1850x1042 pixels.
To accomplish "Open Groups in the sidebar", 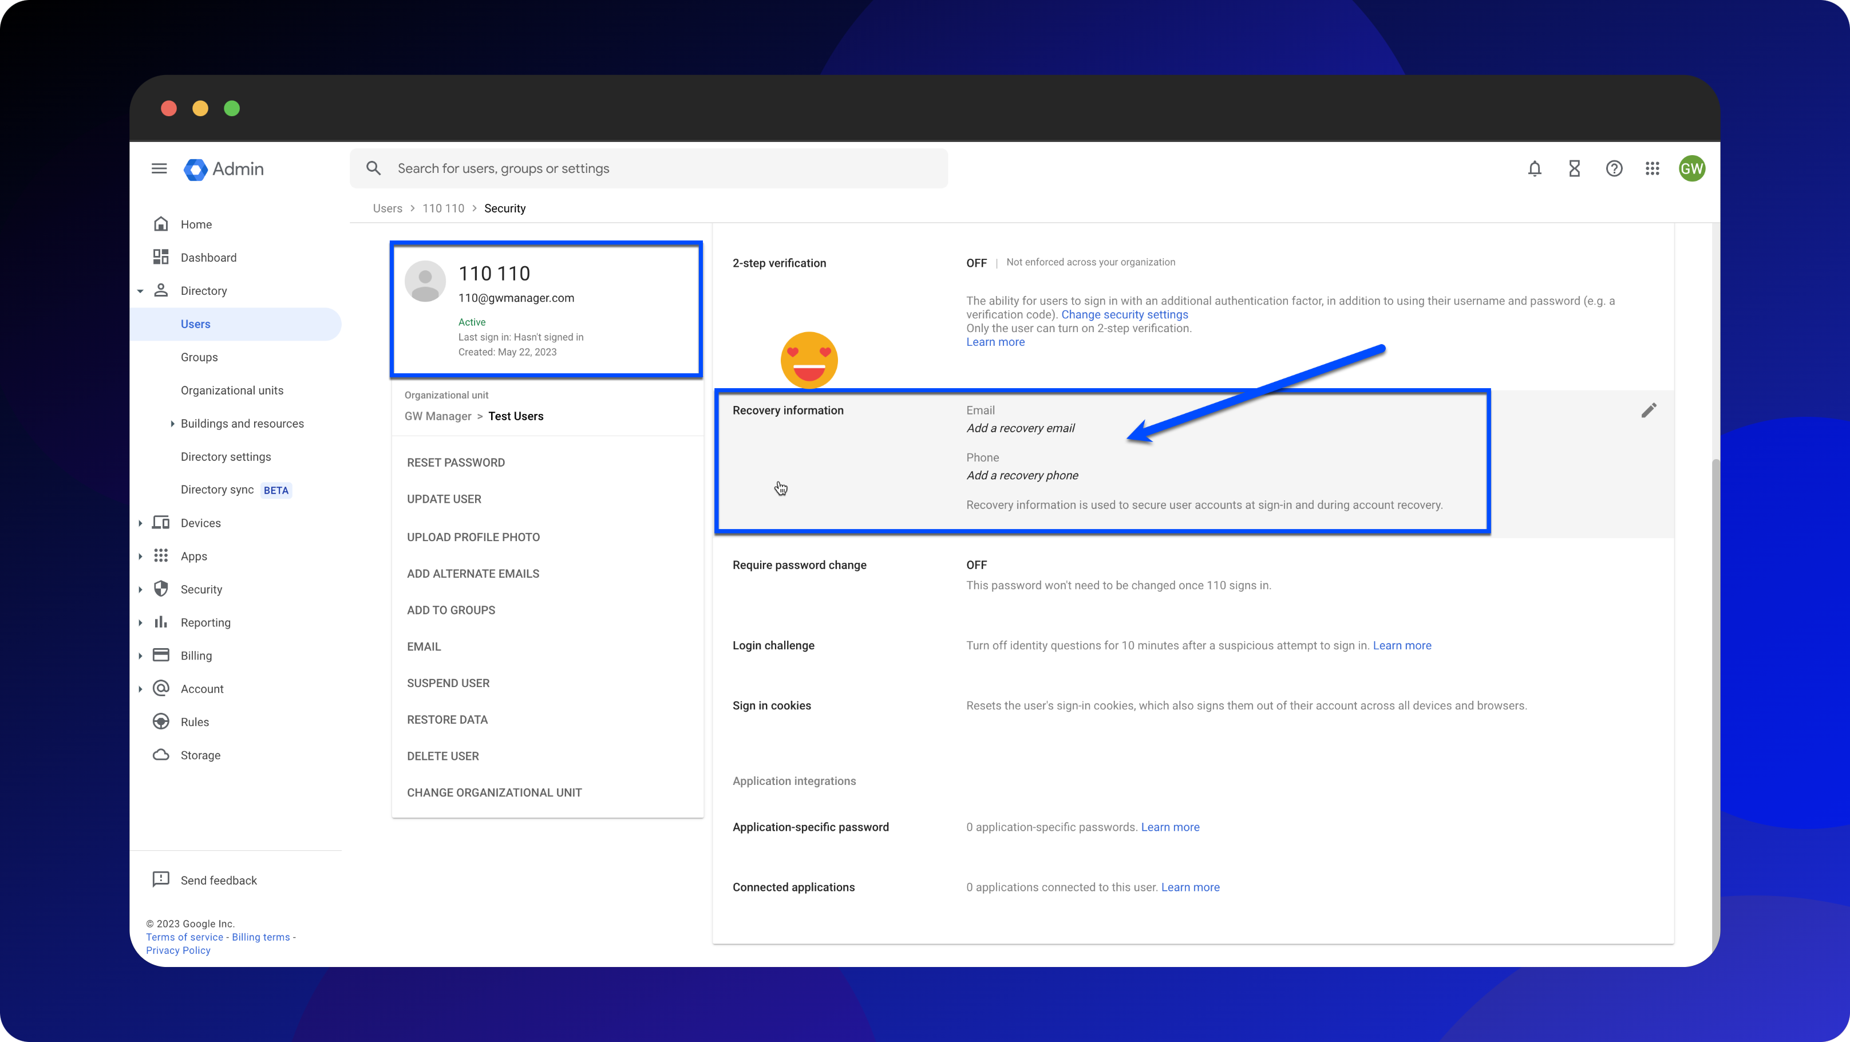I will point(199,357).
